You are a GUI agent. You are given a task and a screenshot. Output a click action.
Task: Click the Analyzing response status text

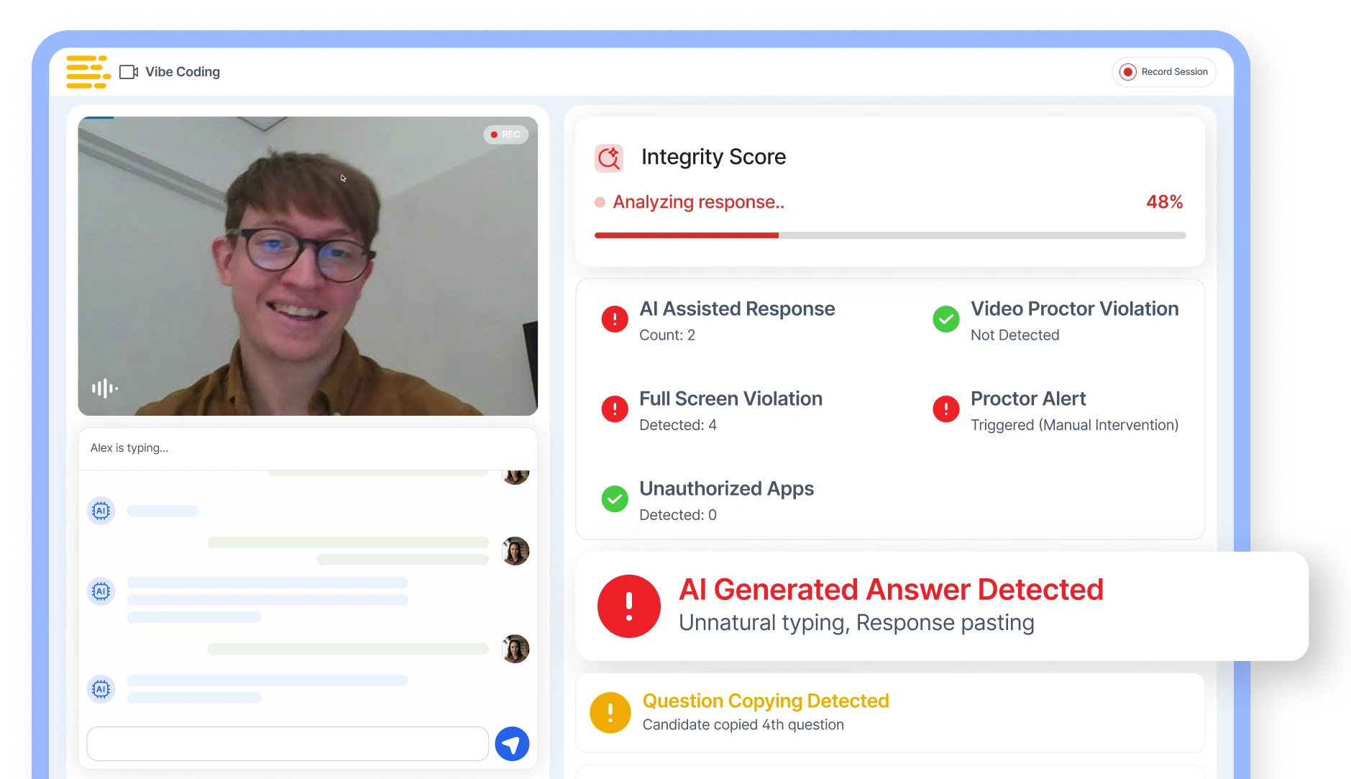(698, 202)
